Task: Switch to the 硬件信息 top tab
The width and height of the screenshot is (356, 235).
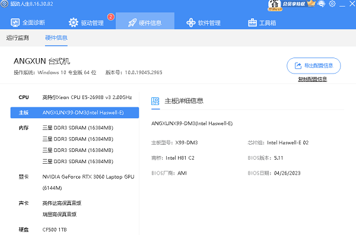Action: [145, 21]
